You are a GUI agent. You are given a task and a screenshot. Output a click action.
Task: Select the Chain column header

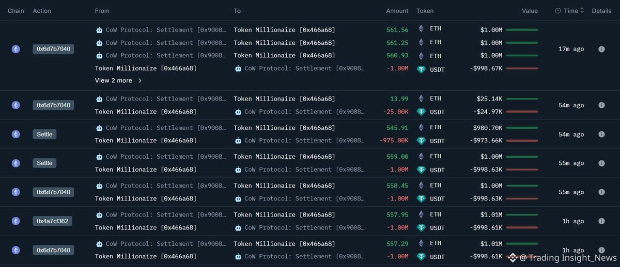point(16,11)
